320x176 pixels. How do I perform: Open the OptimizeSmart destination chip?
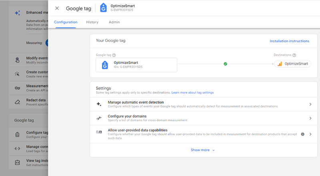click(x=293, y=64)
